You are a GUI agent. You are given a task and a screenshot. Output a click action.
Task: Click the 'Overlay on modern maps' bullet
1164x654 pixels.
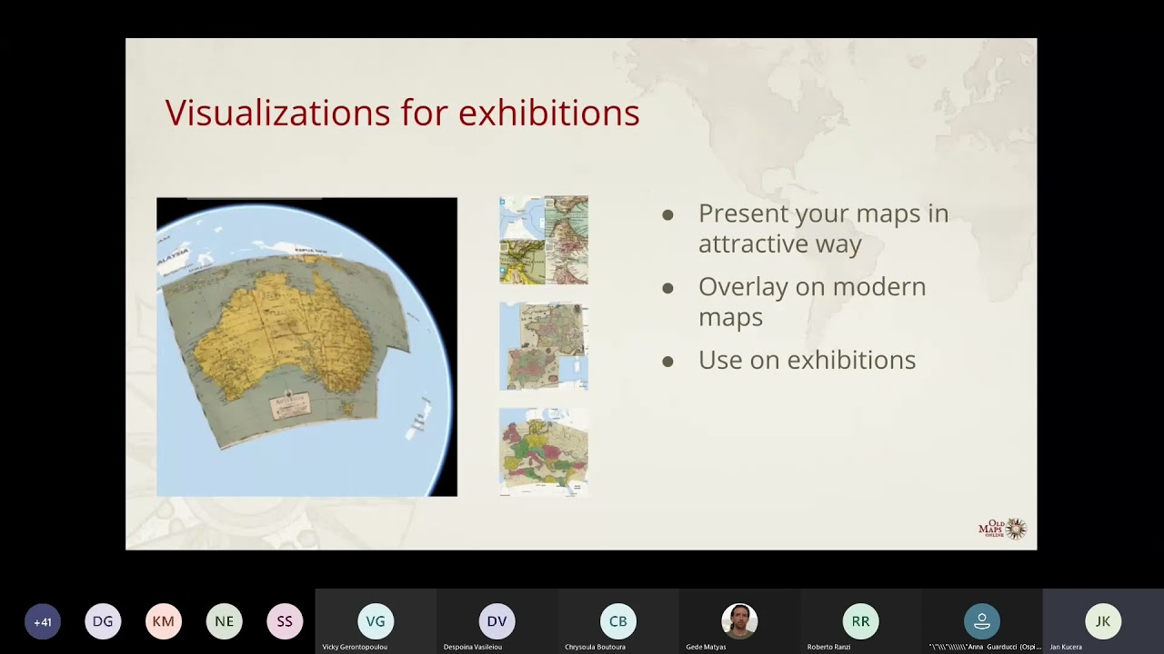pos(812,302)
